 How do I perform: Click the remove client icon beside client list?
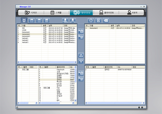[81, 79]
